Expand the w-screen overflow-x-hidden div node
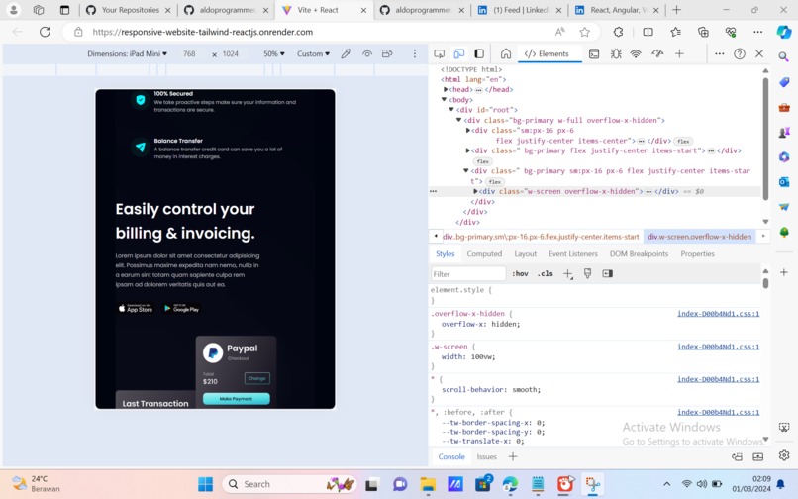 click(475, 191)
